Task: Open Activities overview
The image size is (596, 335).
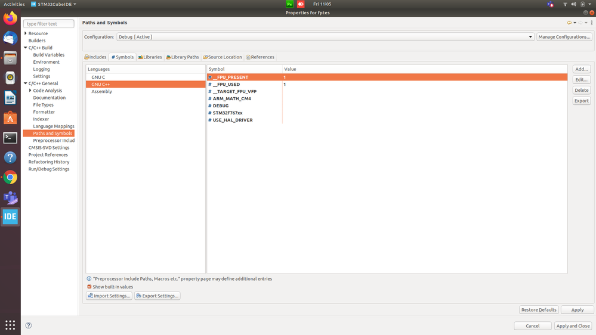Action: [x=14, y=4]
